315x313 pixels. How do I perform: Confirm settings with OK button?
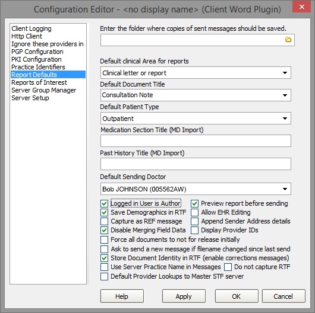[x=237, y=296]
